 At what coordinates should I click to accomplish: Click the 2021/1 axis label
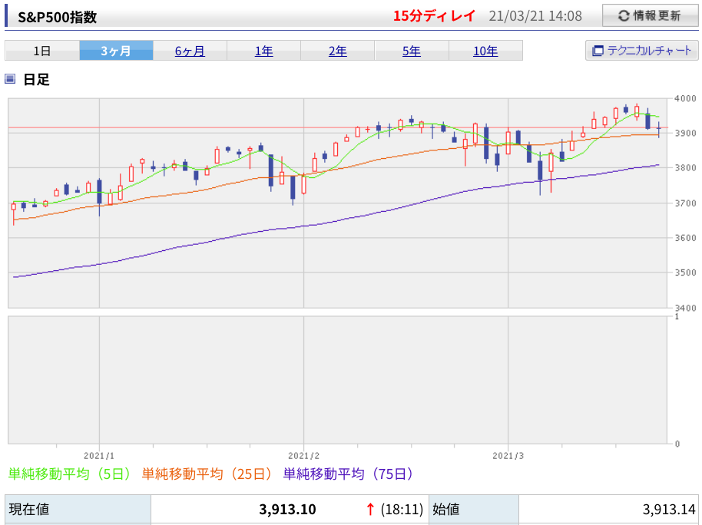pos(99,456)
